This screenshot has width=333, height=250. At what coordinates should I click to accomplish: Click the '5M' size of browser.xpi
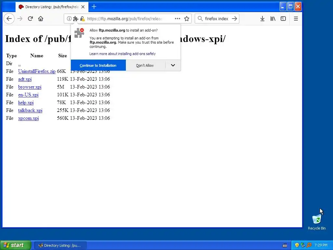[x=60, y=87]
